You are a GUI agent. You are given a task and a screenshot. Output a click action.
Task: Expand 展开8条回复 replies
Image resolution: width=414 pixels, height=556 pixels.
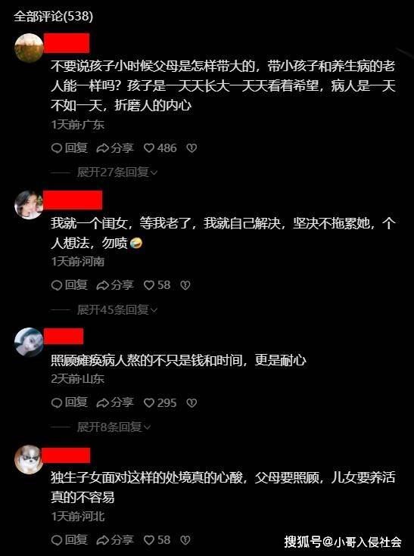point(114,427)
